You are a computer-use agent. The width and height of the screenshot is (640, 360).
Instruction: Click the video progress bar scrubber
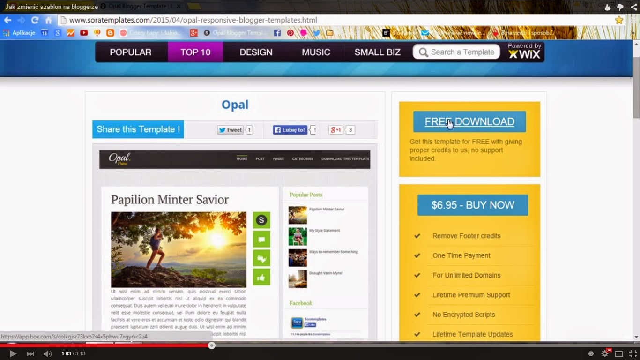[212, 345]
